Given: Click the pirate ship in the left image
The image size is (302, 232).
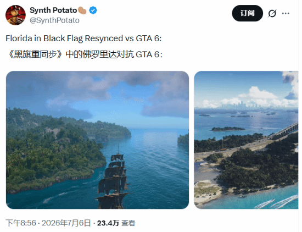Looking at the screenshot, I should tap(114, 179).
